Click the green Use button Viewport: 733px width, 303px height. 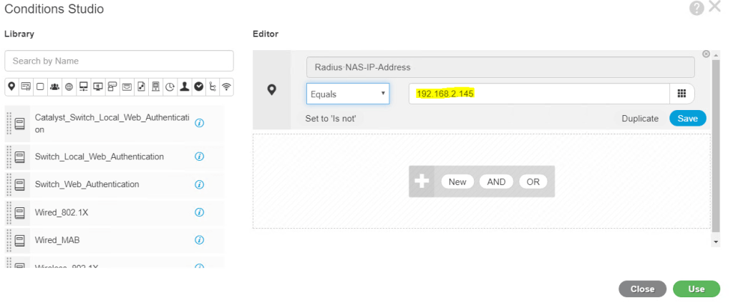(696, 289)
